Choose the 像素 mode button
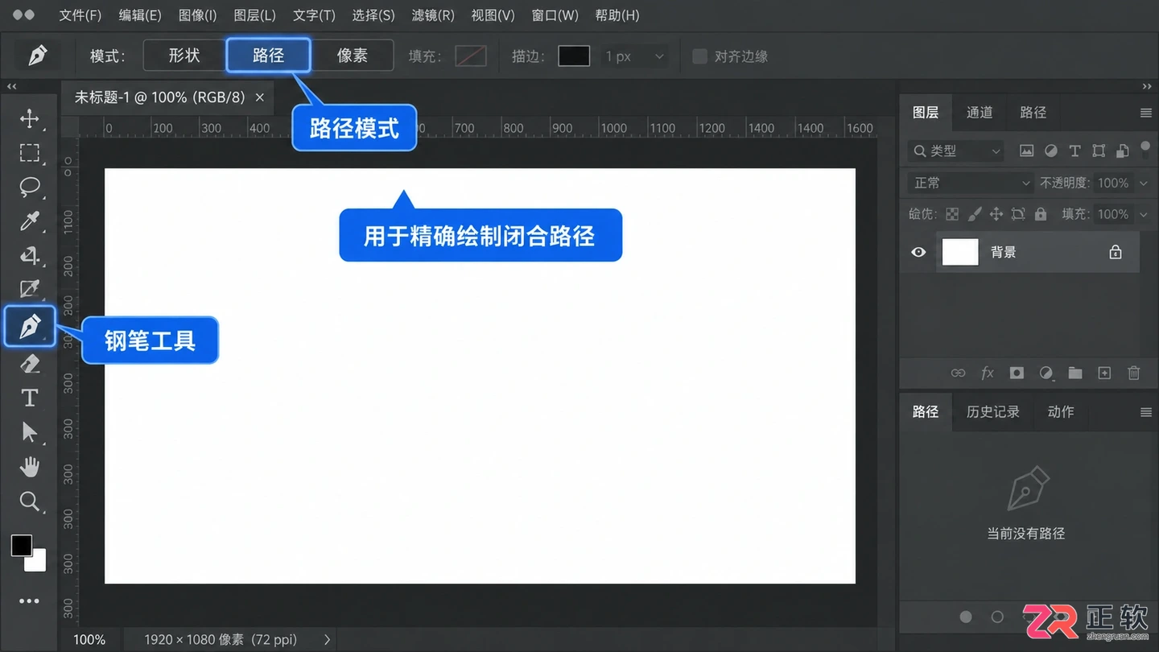 (353, 55)
